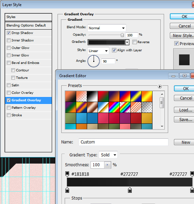Check the Reverse gradient checkbox
This screenshot has width=194, height=204.
134,42
